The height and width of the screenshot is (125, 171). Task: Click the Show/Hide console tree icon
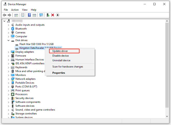(x=16, y=15)
